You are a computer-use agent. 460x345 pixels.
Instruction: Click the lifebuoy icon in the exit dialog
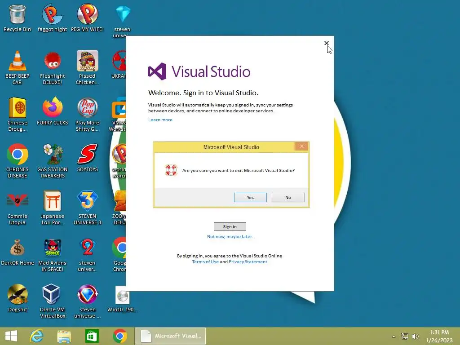pos(171,170)
